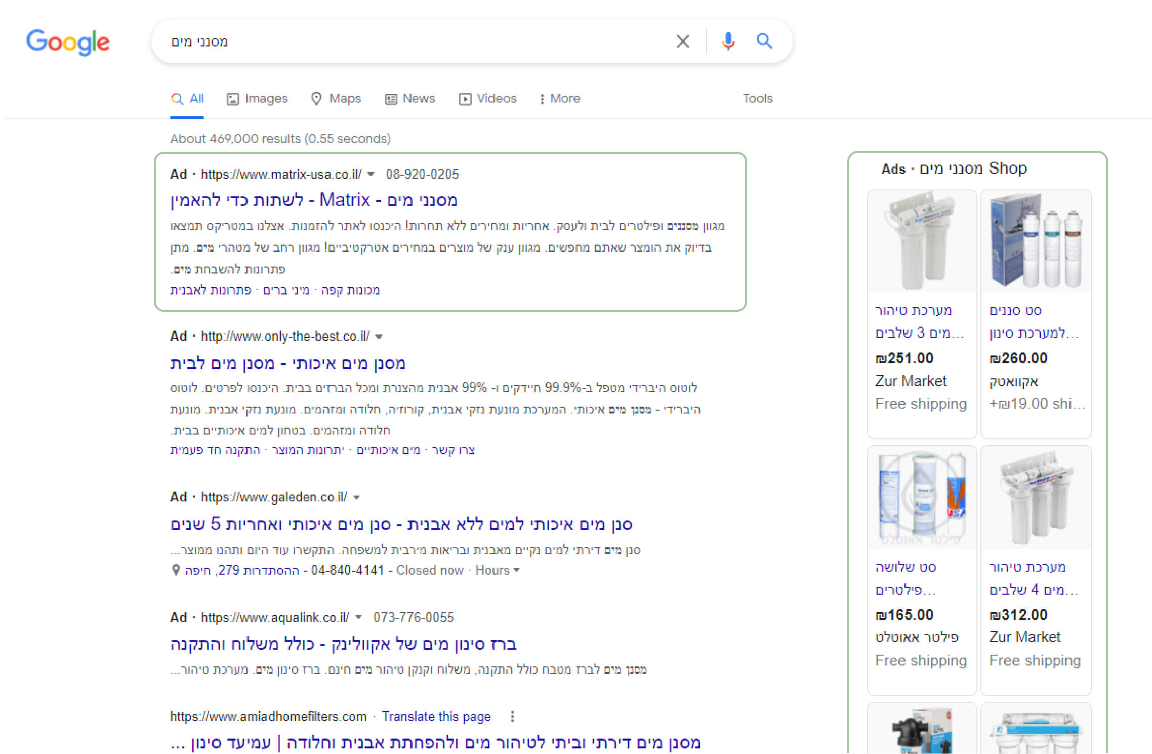This screenshot has height=754, width=1152.
Task: Open the Images tab
Action: [257, 99]
